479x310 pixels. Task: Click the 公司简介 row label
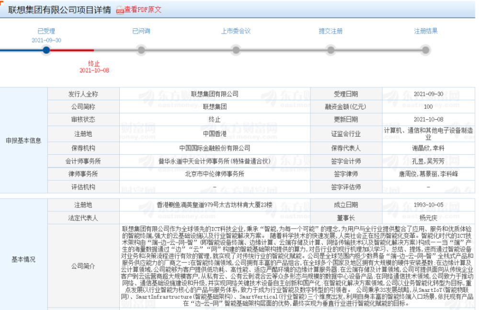[83, 266]
